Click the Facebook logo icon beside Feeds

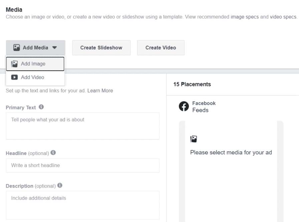[x=184, y=106]
